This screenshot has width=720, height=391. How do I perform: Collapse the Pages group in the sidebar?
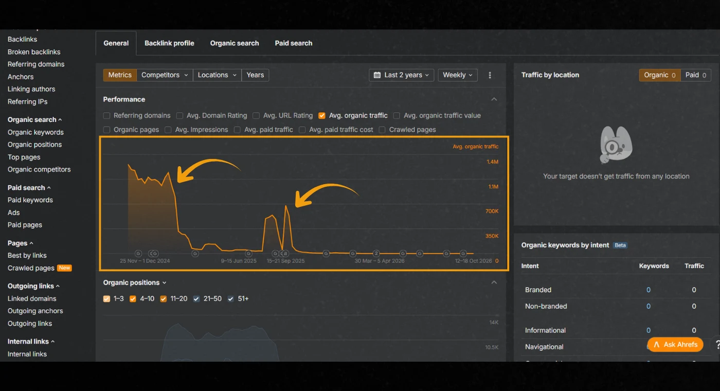(x=21, y=243)
